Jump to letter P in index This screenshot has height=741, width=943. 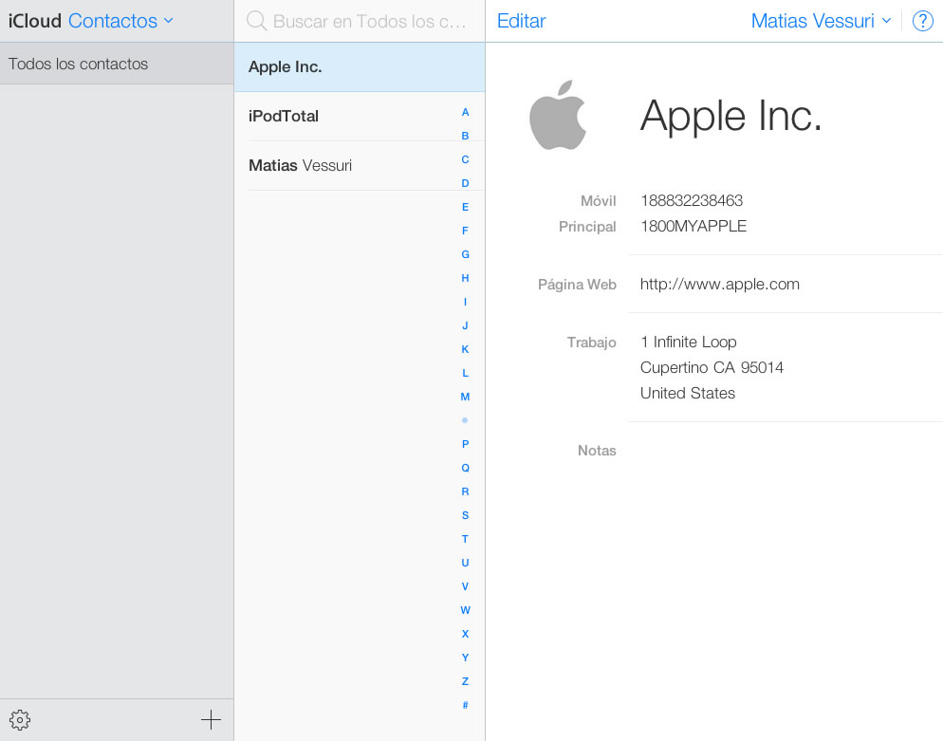point(465,444)
